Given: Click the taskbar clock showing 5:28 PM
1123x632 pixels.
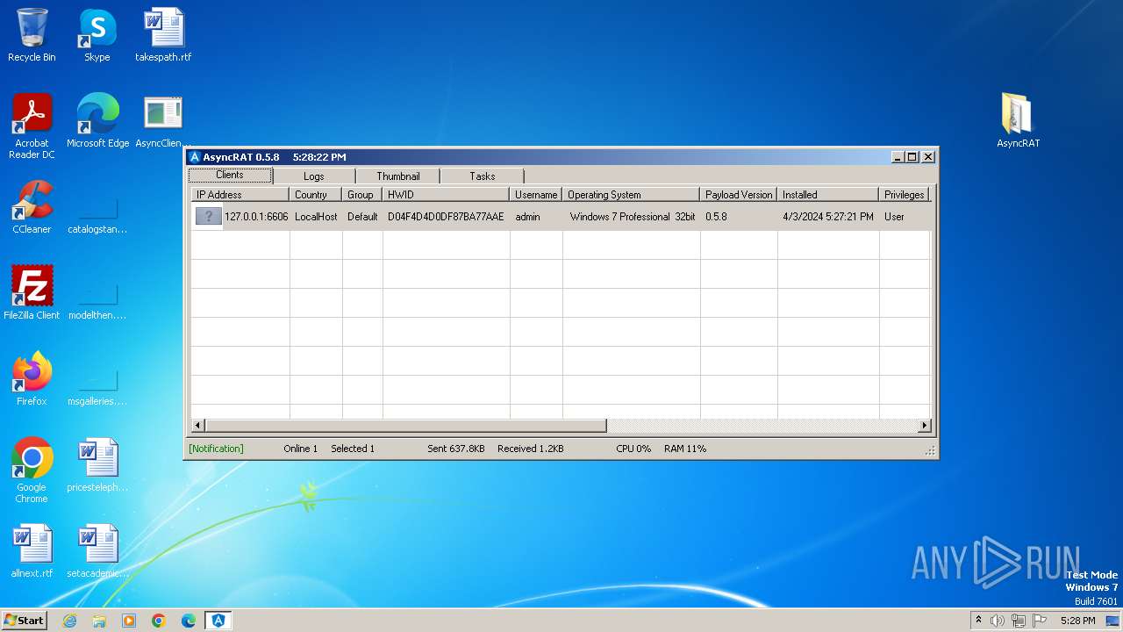Looking at the screenshot, I should click(x=1077, y=621).
